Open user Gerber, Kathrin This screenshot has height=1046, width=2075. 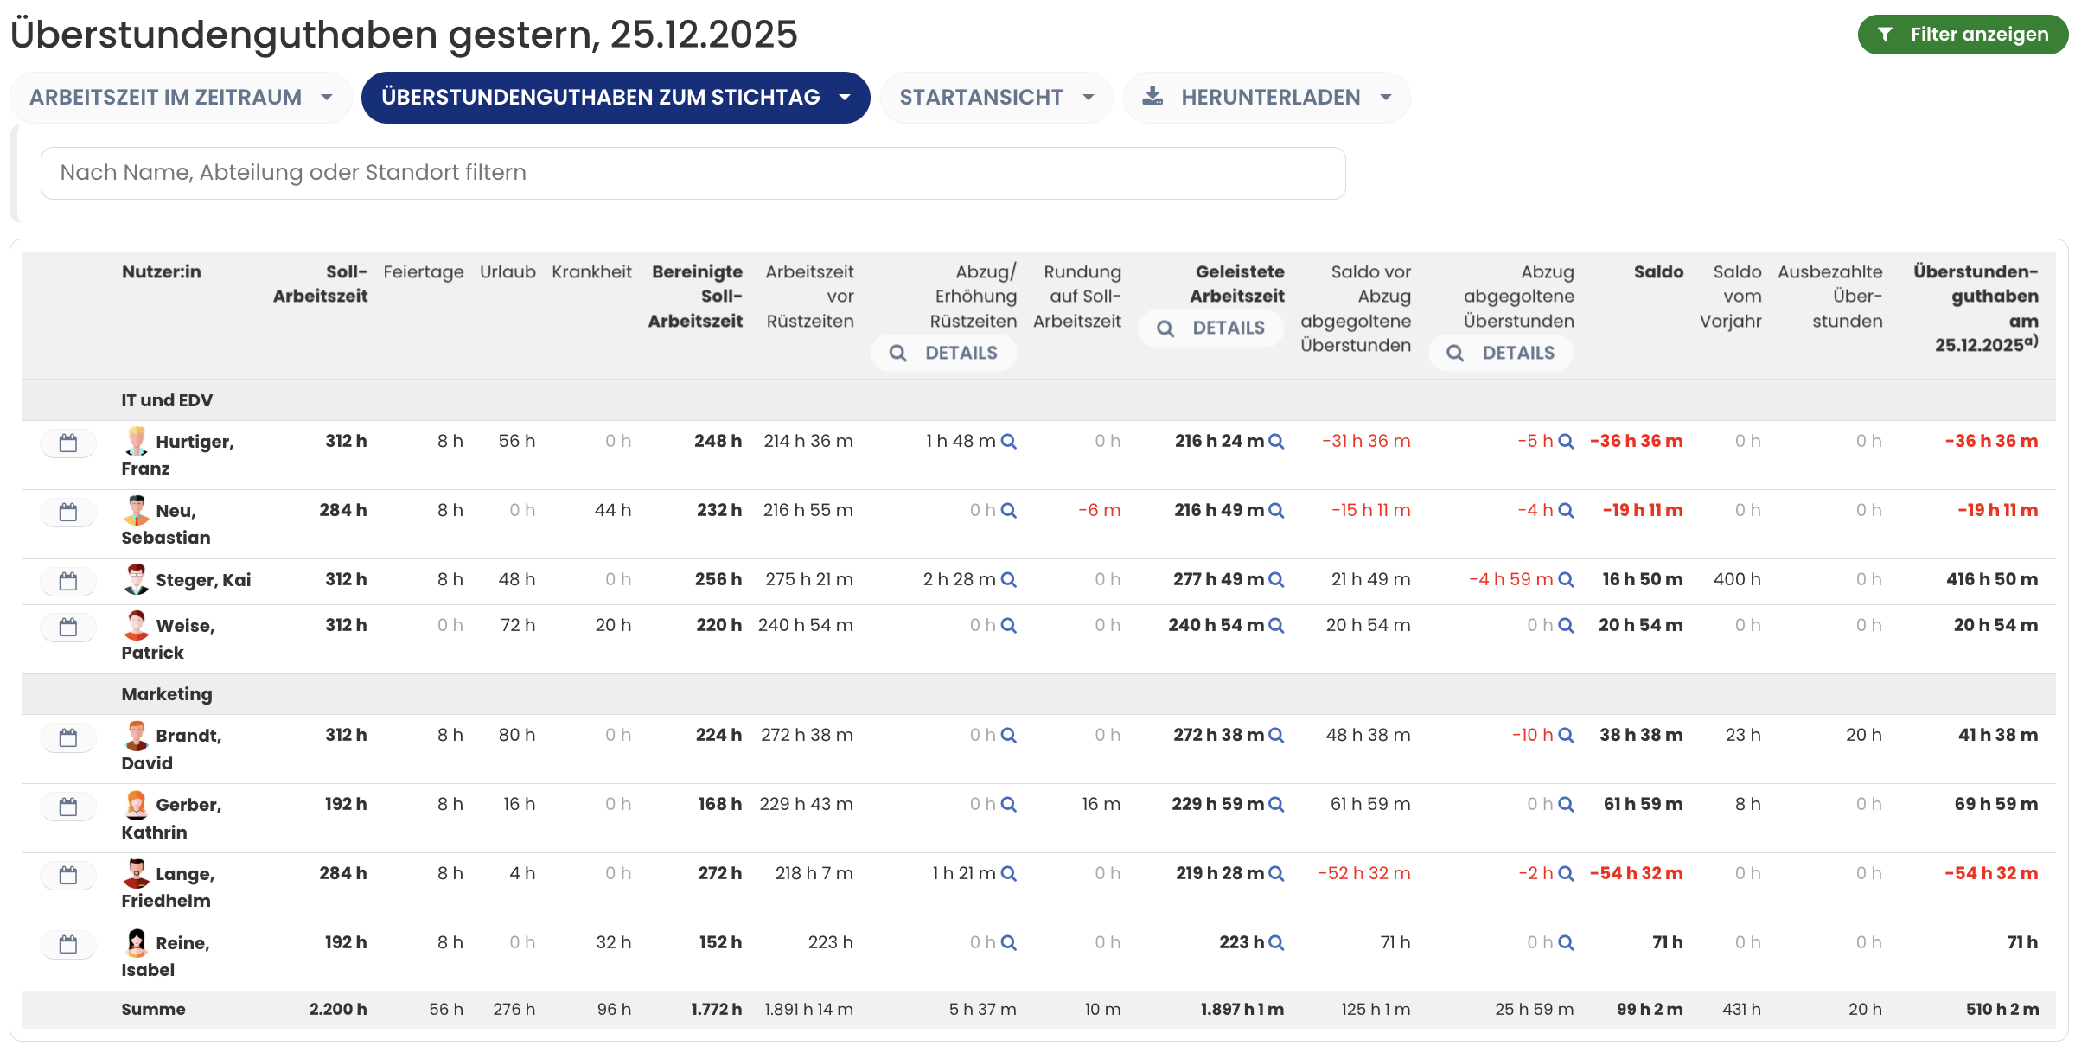(x=172, y=818)
